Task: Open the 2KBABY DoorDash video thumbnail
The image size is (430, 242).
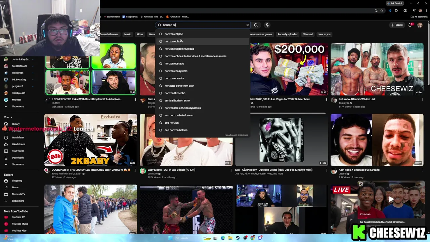Action: coord(91,140)
